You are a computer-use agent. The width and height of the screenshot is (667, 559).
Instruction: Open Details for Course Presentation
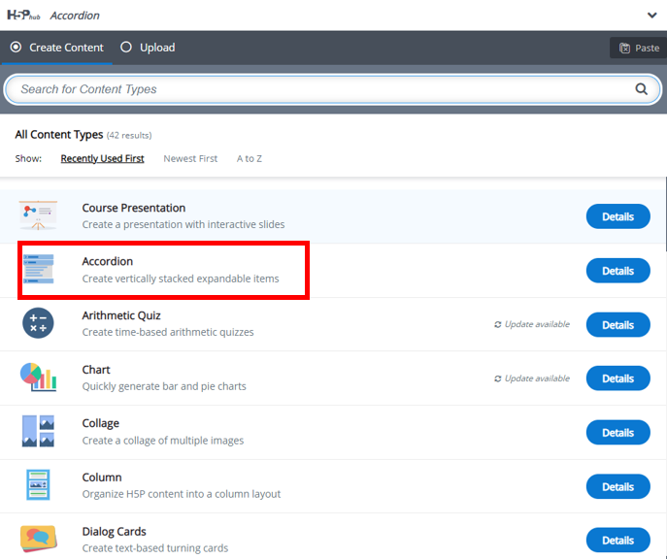point(617,216)
